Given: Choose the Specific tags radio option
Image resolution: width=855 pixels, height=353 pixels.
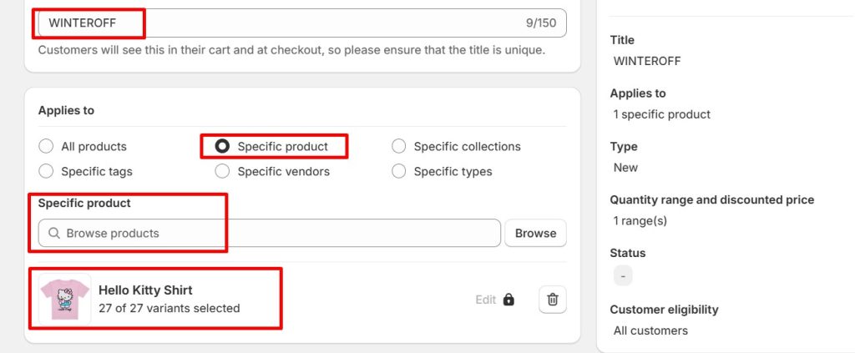Looking at the screenshot, I should pos(46,172).
